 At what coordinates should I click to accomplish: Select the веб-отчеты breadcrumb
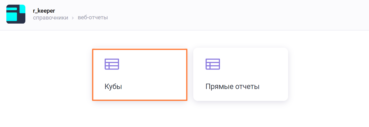[93, 18]
